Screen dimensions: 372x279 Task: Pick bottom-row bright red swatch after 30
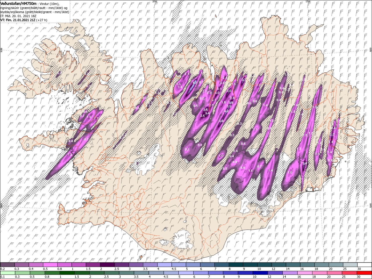pyautogui.click(x=364, y=273)
